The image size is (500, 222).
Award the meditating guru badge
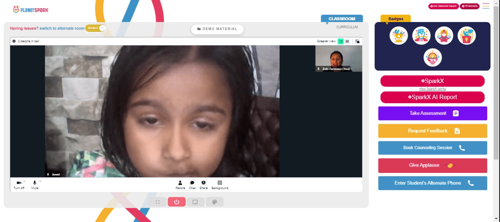444,35
